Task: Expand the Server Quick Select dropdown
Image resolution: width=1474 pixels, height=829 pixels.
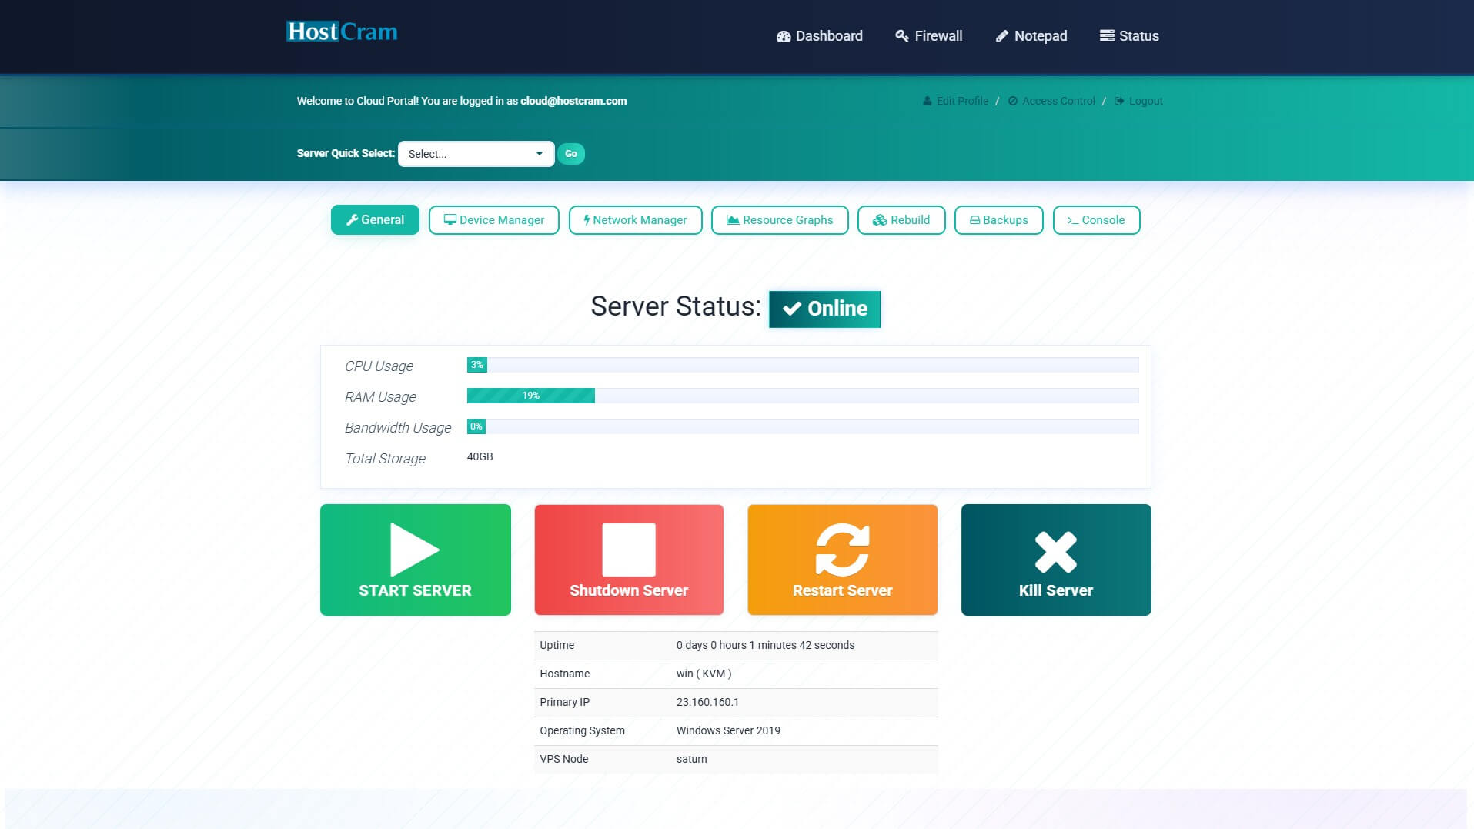Action: [476, 154]
